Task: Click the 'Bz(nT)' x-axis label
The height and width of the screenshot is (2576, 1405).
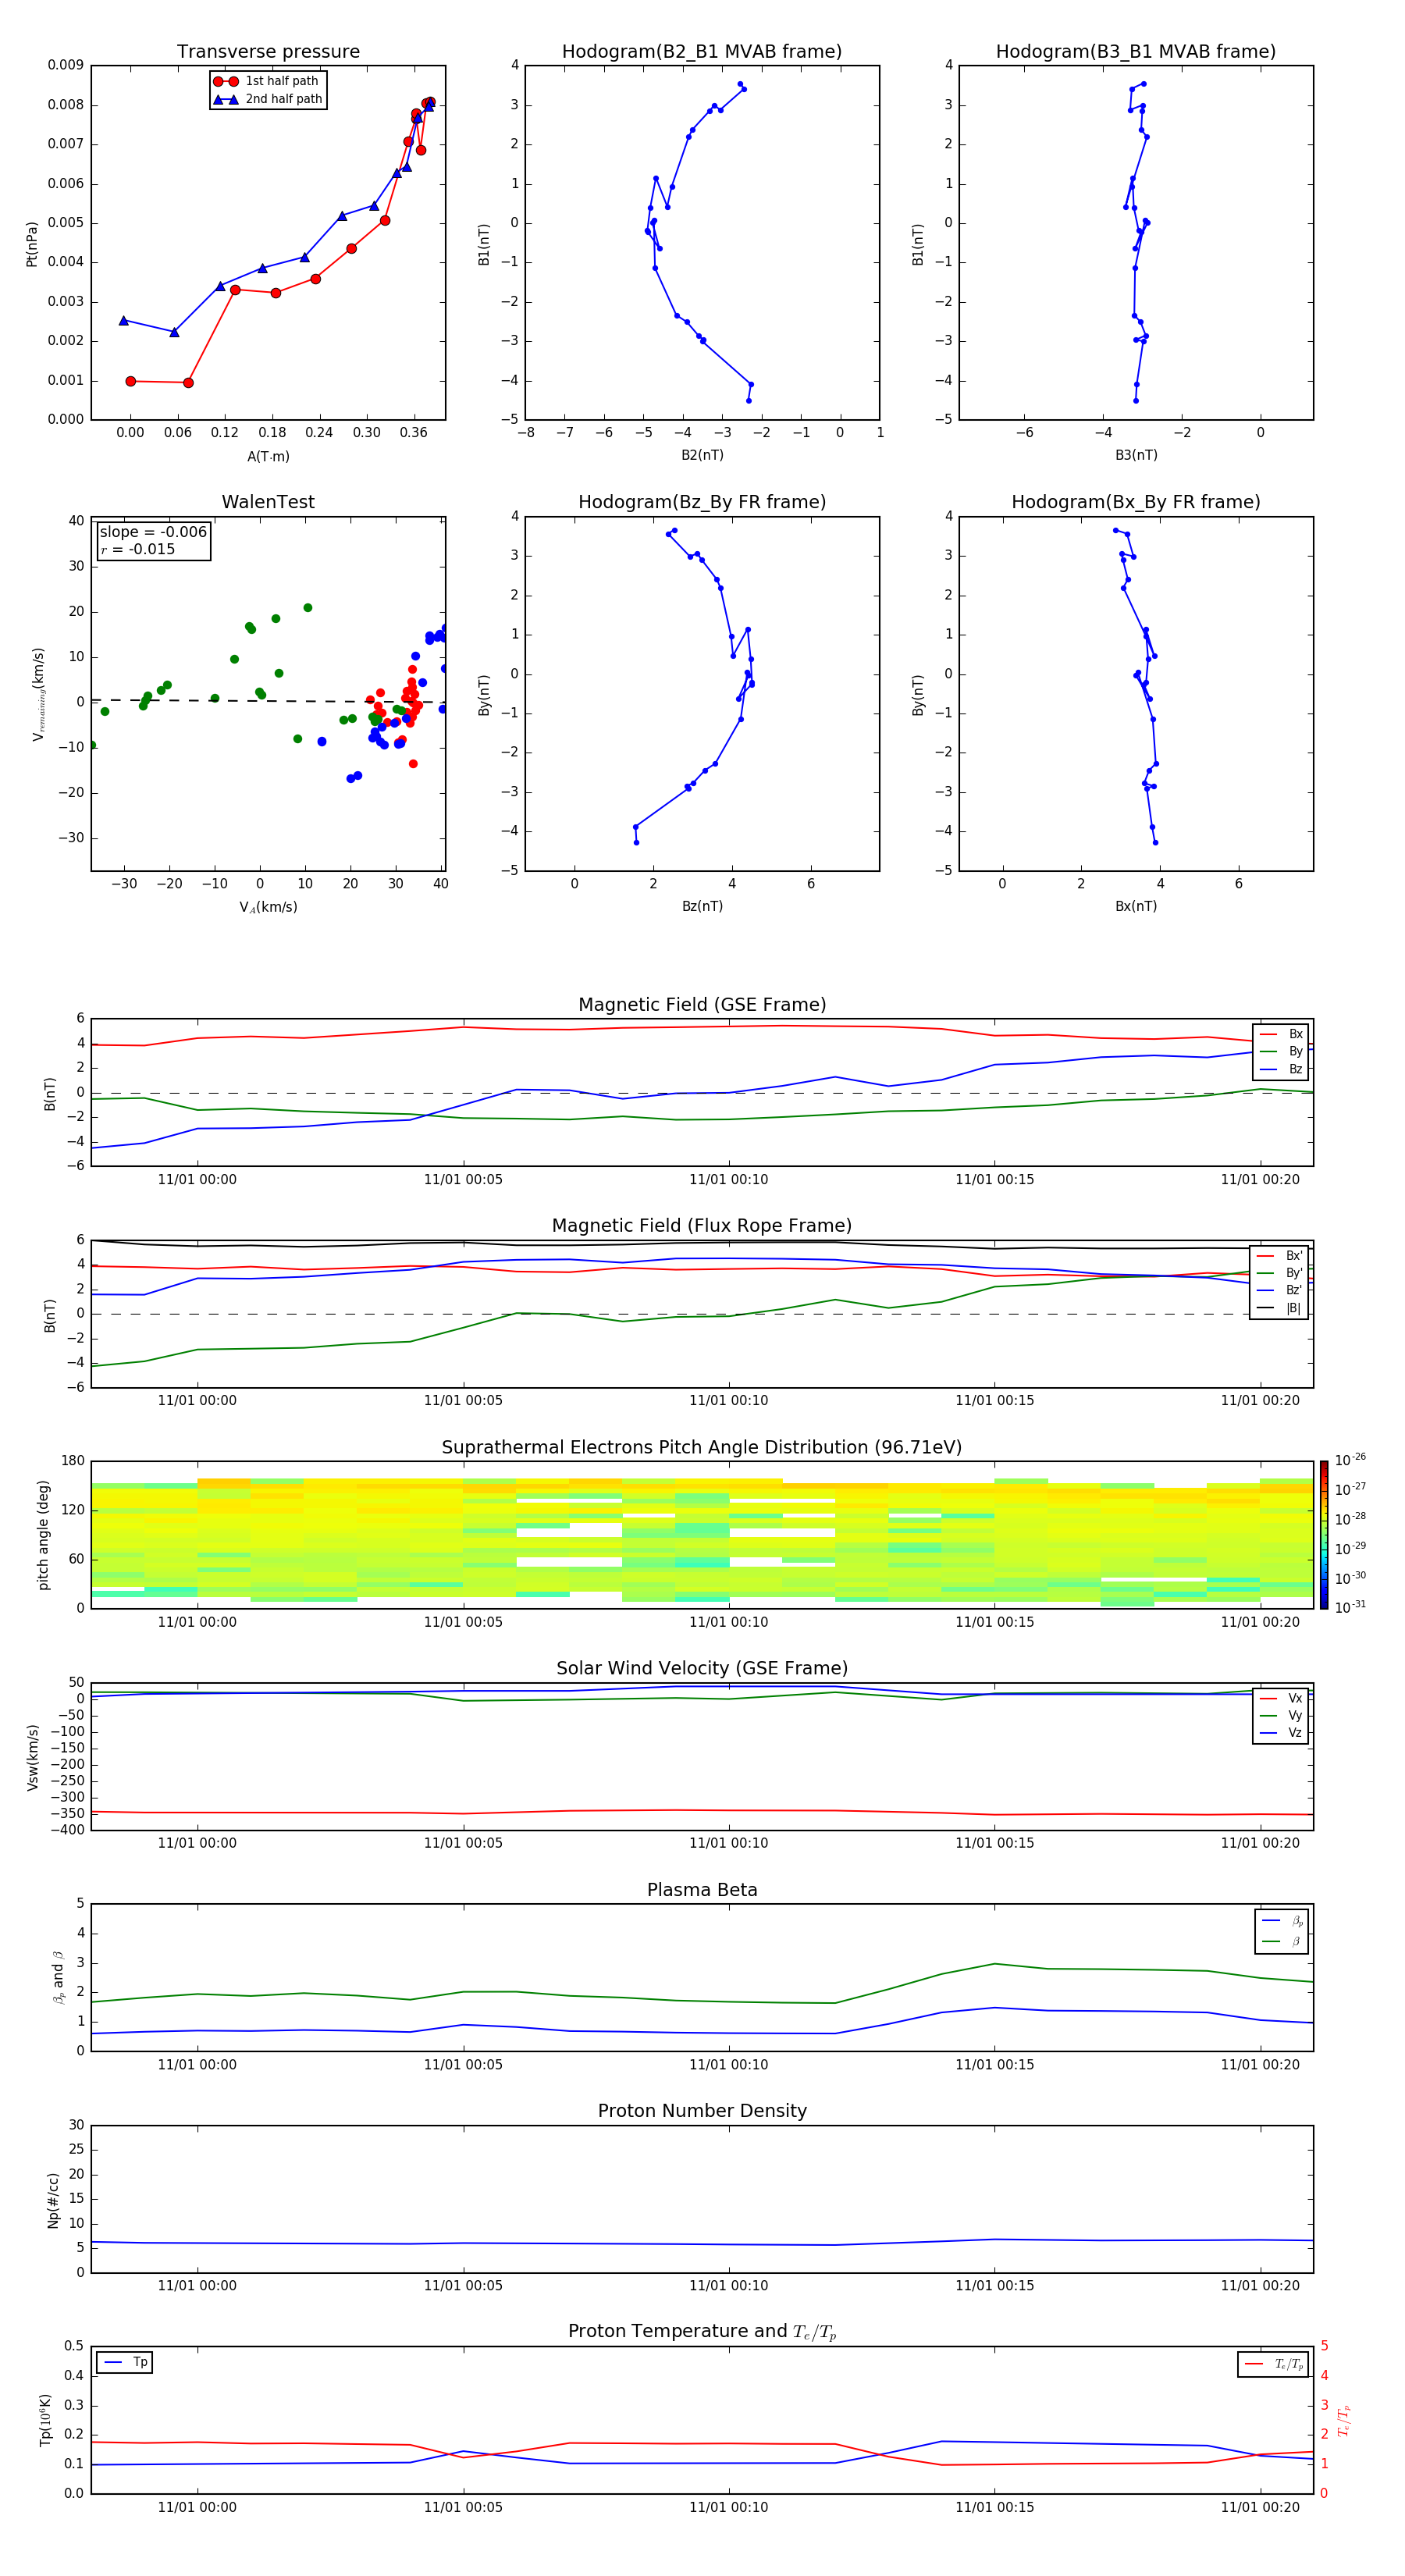Action: (x=702, y=906)
